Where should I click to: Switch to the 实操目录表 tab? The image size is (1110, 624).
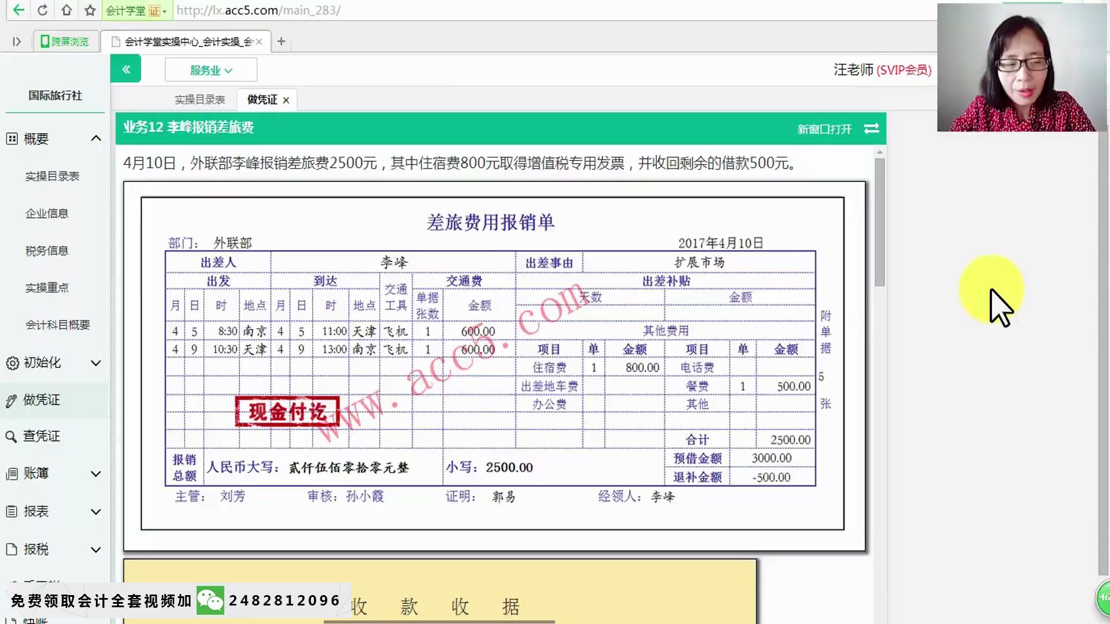coord(199,99)
